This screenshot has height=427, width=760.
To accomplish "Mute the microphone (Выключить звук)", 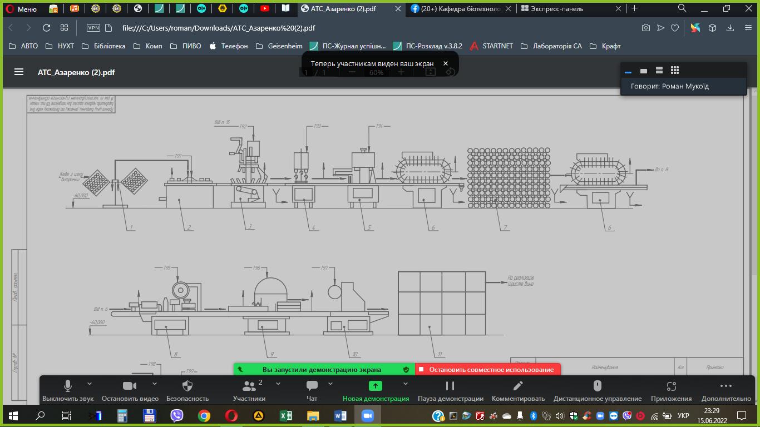I will (x=68, y=386).
